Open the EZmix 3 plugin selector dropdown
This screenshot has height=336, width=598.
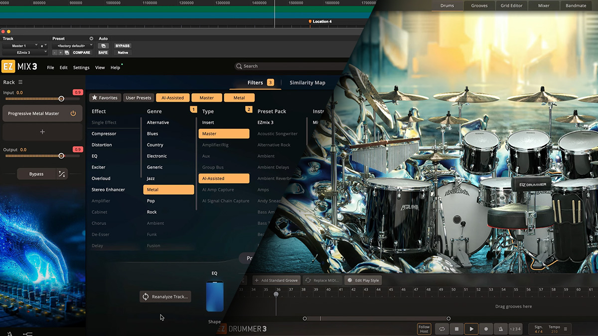pos(24,52)
